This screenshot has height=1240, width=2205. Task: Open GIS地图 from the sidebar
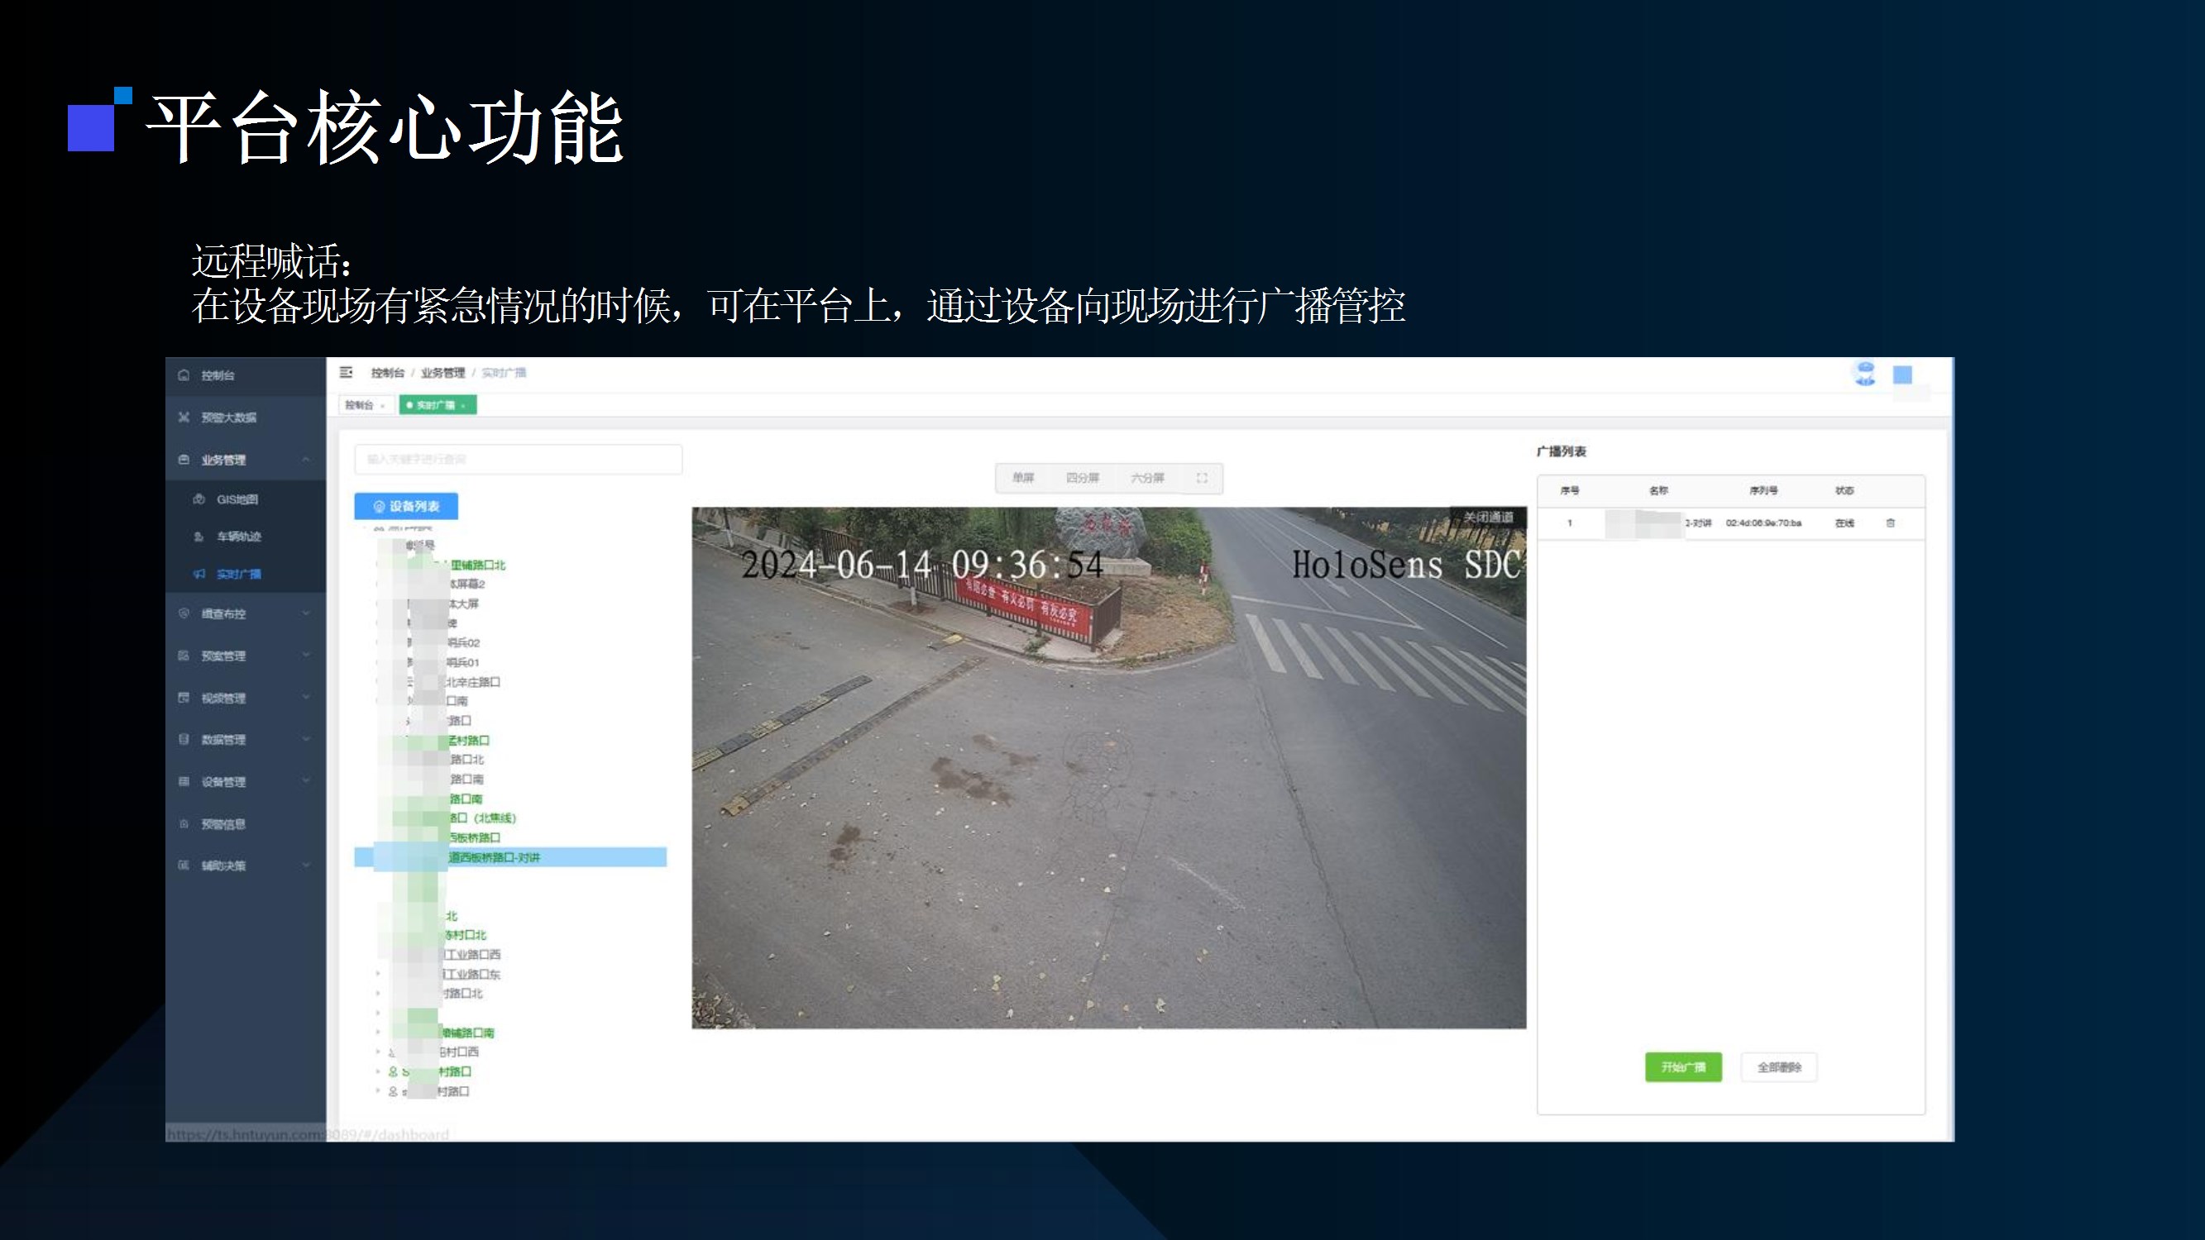[237, 499]
